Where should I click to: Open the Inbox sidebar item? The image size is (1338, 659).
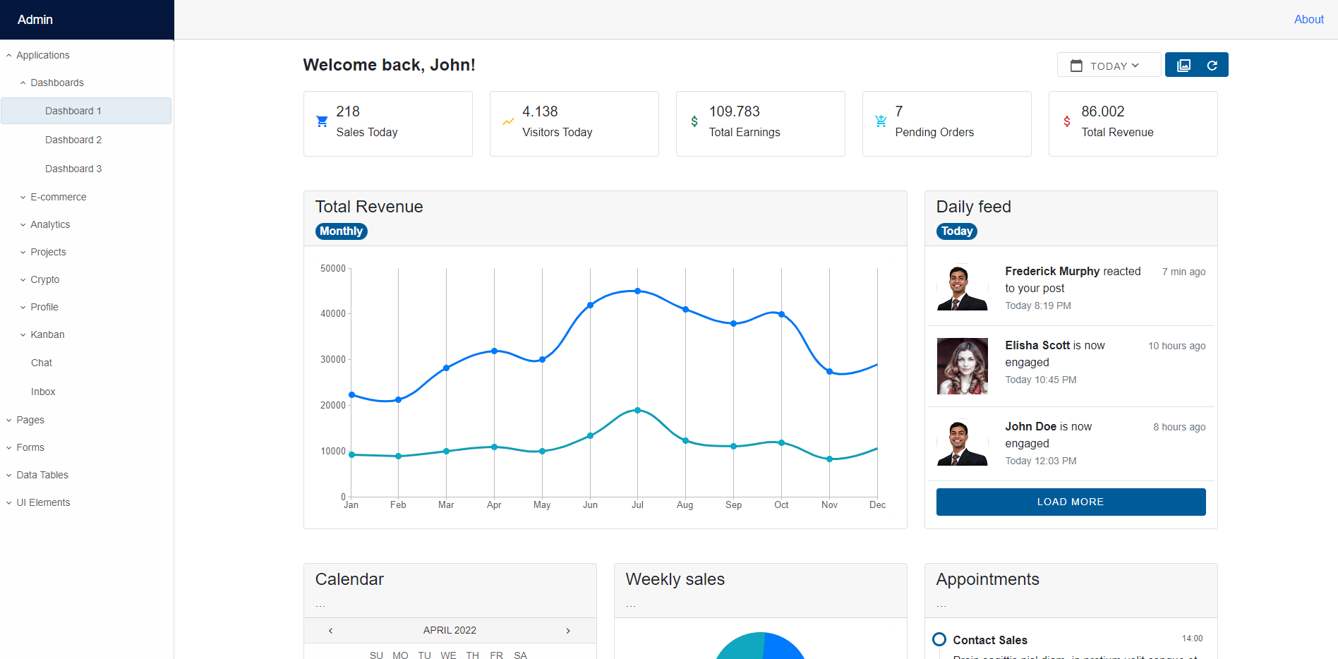(43, 392)
